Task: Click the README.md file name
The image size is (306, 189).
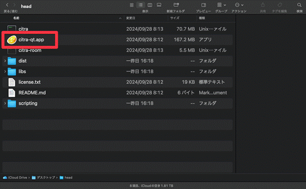Action: pyautogui.click(x=32, y=93)
